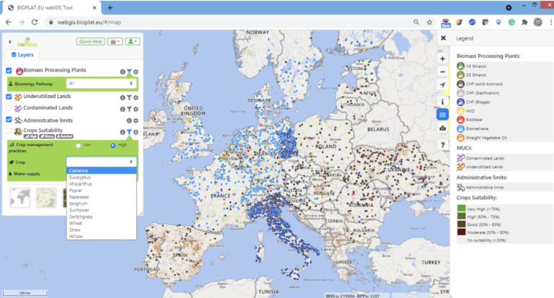Viewport: 554px width, 298px height.
Task: Click the Quick Help button
Action: click(x=90, y=41)
